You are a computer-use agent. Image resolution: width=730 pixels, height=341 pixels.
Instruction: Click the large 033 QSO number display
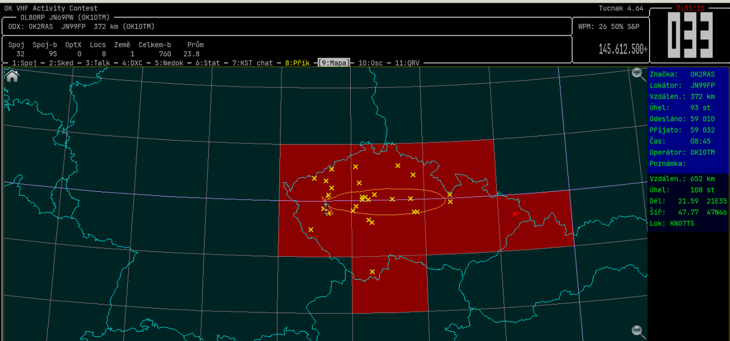click(690, 35)
